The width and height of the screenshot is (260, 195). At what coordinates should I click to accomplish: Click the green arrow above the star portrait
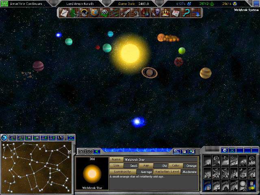[x=97, y=152]
